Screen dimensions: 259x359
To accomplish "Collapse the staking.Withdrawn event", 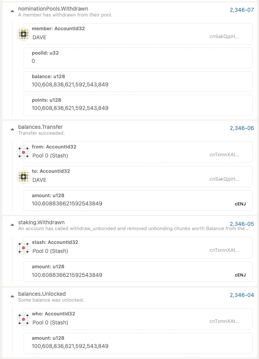I will point(12,225).
